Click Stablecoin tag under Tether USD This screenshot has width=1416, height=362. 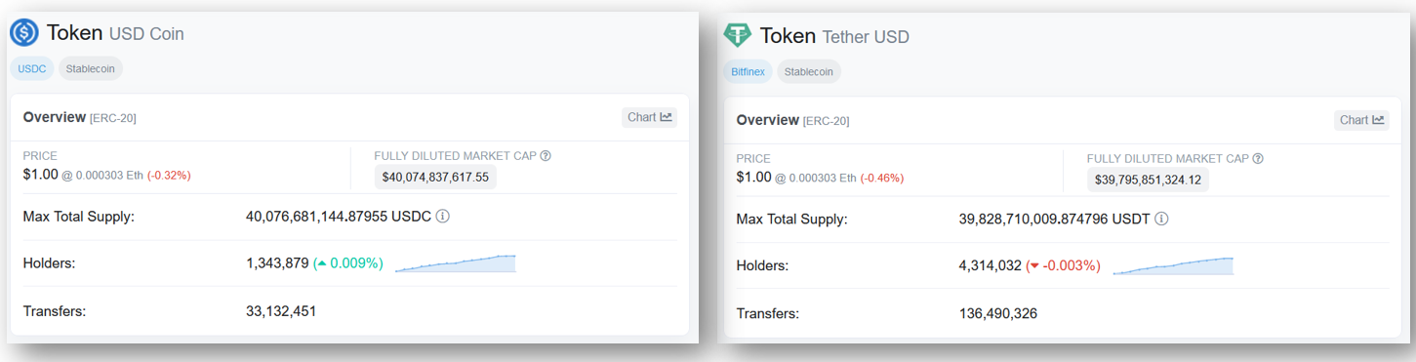pyautogui.click(x=809, y=71)
